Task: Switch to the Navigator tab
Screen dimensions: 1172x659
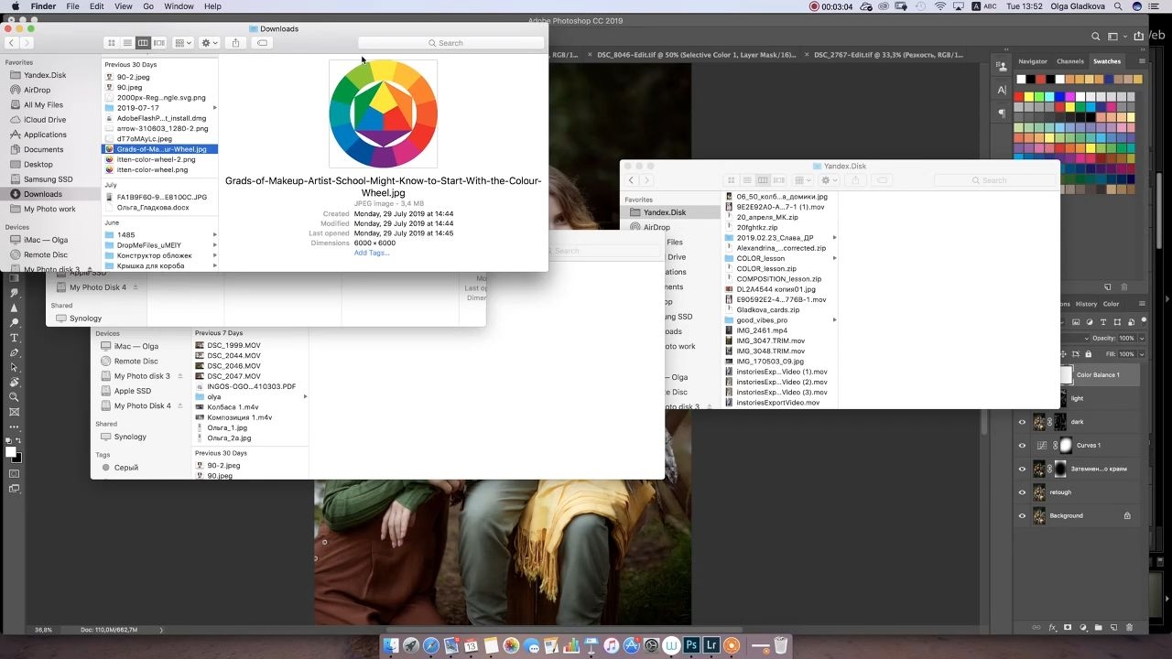Action: click(x=1033, y=61)
